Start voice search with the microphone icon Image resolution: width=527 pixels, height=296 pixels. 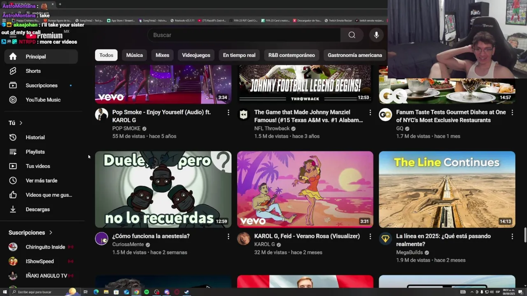(376, 35)
